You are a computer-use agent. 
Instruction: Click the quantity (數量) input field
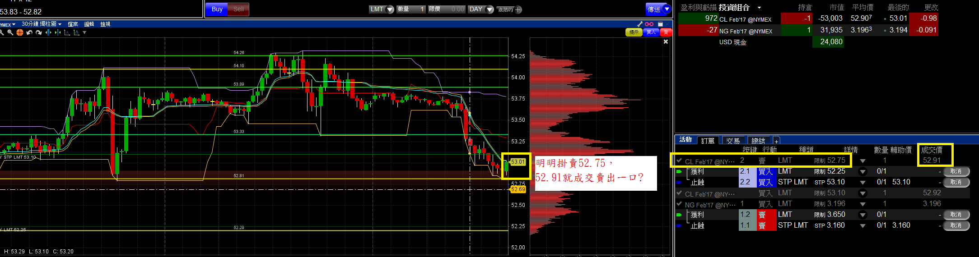[x=411, y=9]
